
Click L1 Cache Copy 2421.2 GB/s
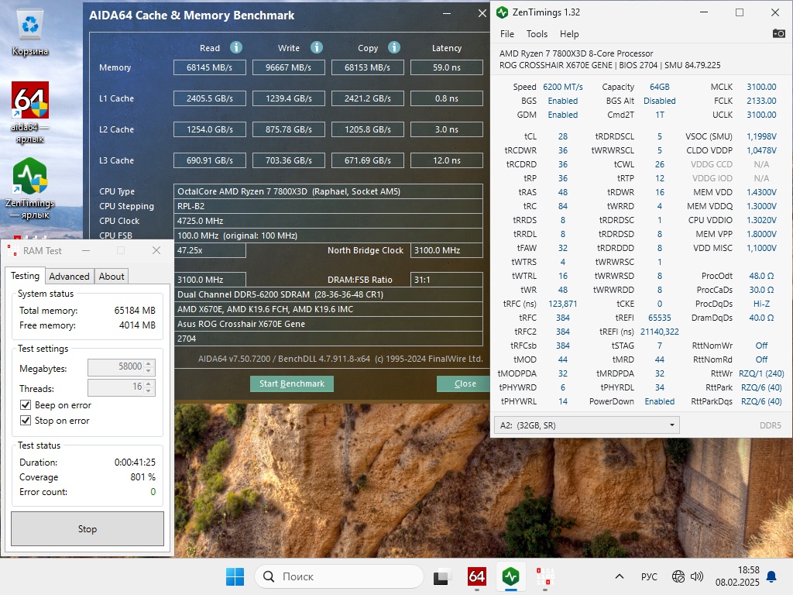click(367, 98)
